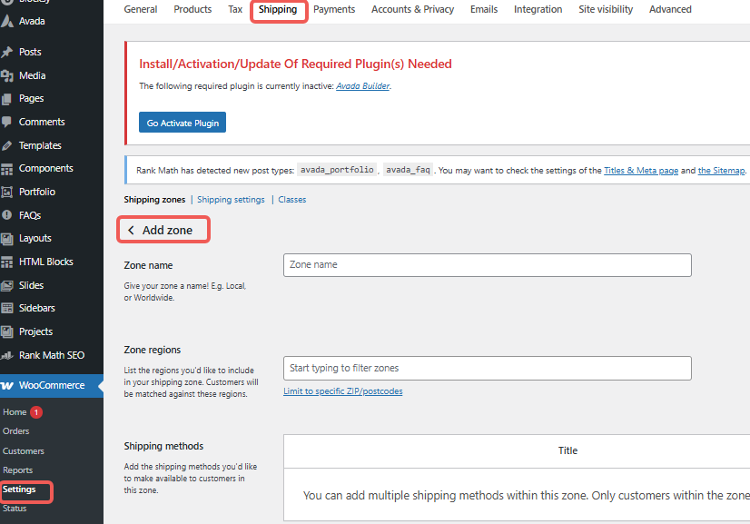Click inside the Zone name field

(x=487, y=264)
